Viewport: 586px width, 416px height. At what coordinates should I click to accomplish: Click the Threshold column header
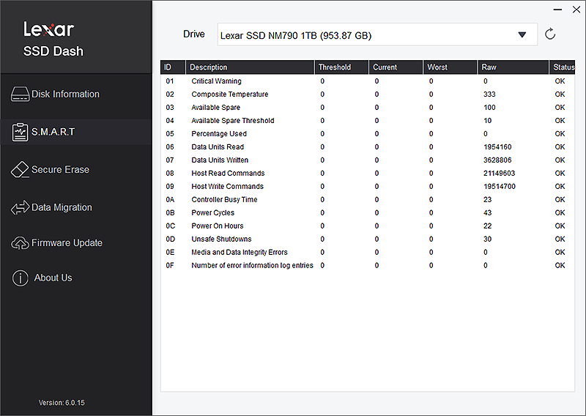[335, 67]
